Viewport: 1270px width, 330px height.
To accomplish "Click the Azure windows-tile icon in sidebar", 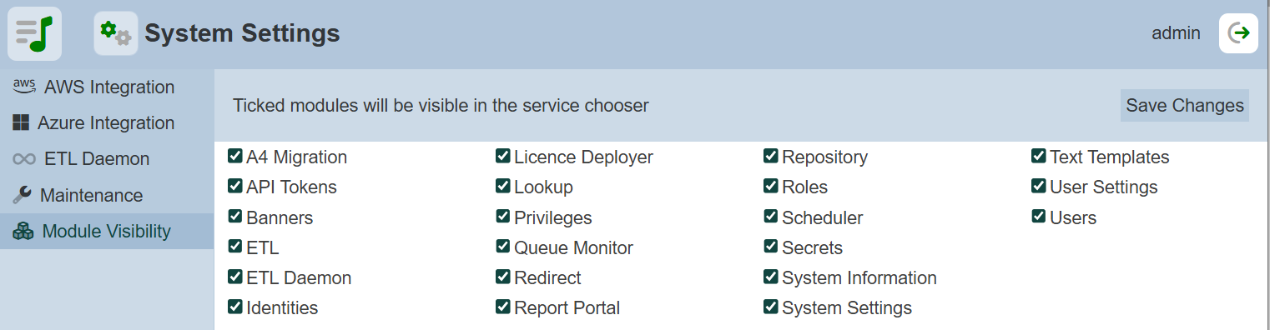I will coord(21,123).
